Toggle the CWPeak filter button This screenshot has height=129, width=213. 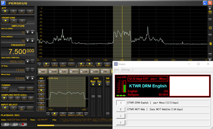[x=80, y=114]
